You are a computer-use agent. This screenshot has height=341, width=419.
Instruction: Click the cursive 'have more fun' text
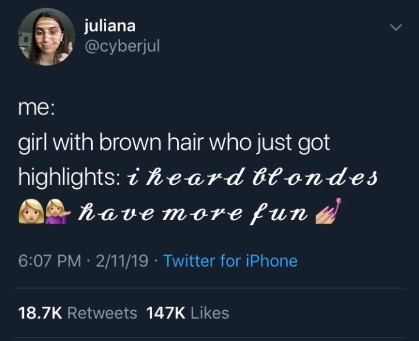point(193,213)
